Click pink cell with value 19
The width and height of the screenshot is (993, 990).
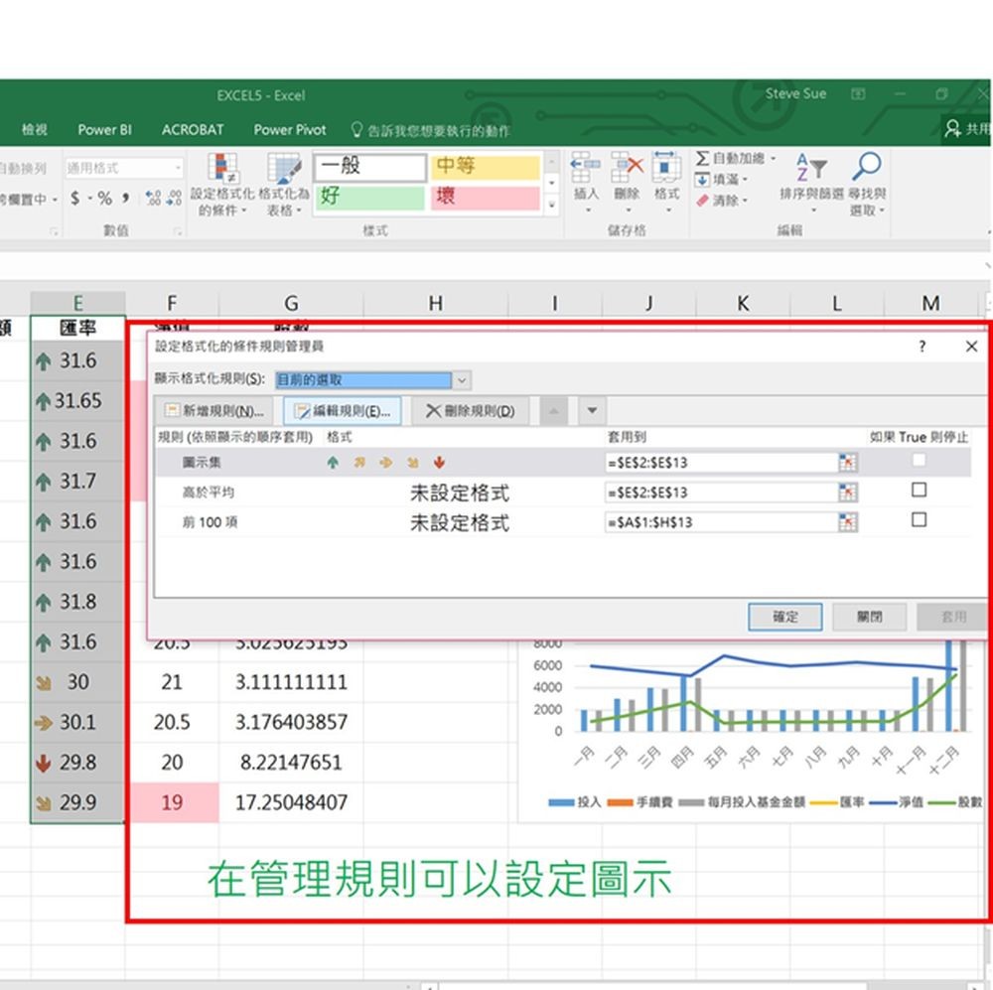pos(172,802)
